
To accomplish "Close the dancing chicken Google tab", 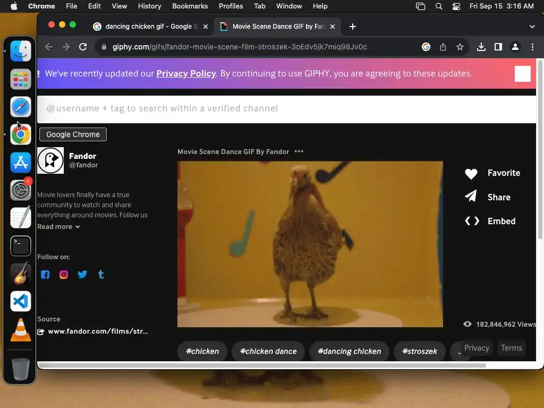I will pyautogui.click(x=206, y=27).
